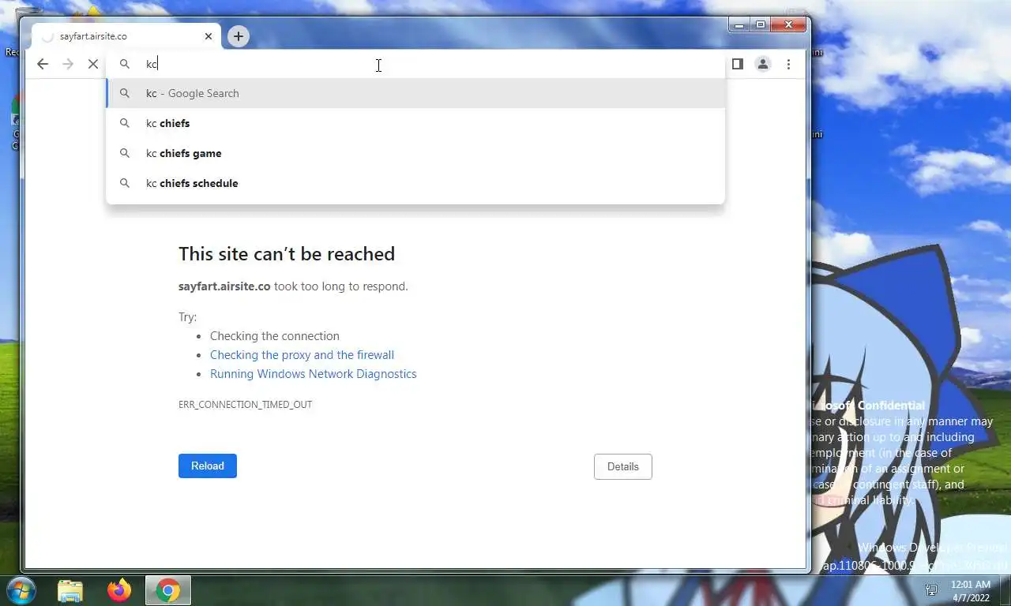The width and height of the screenshot is (1011, 606).
Task: Choose 'kc chiefs' suggestion
Action: pos(415,123)
